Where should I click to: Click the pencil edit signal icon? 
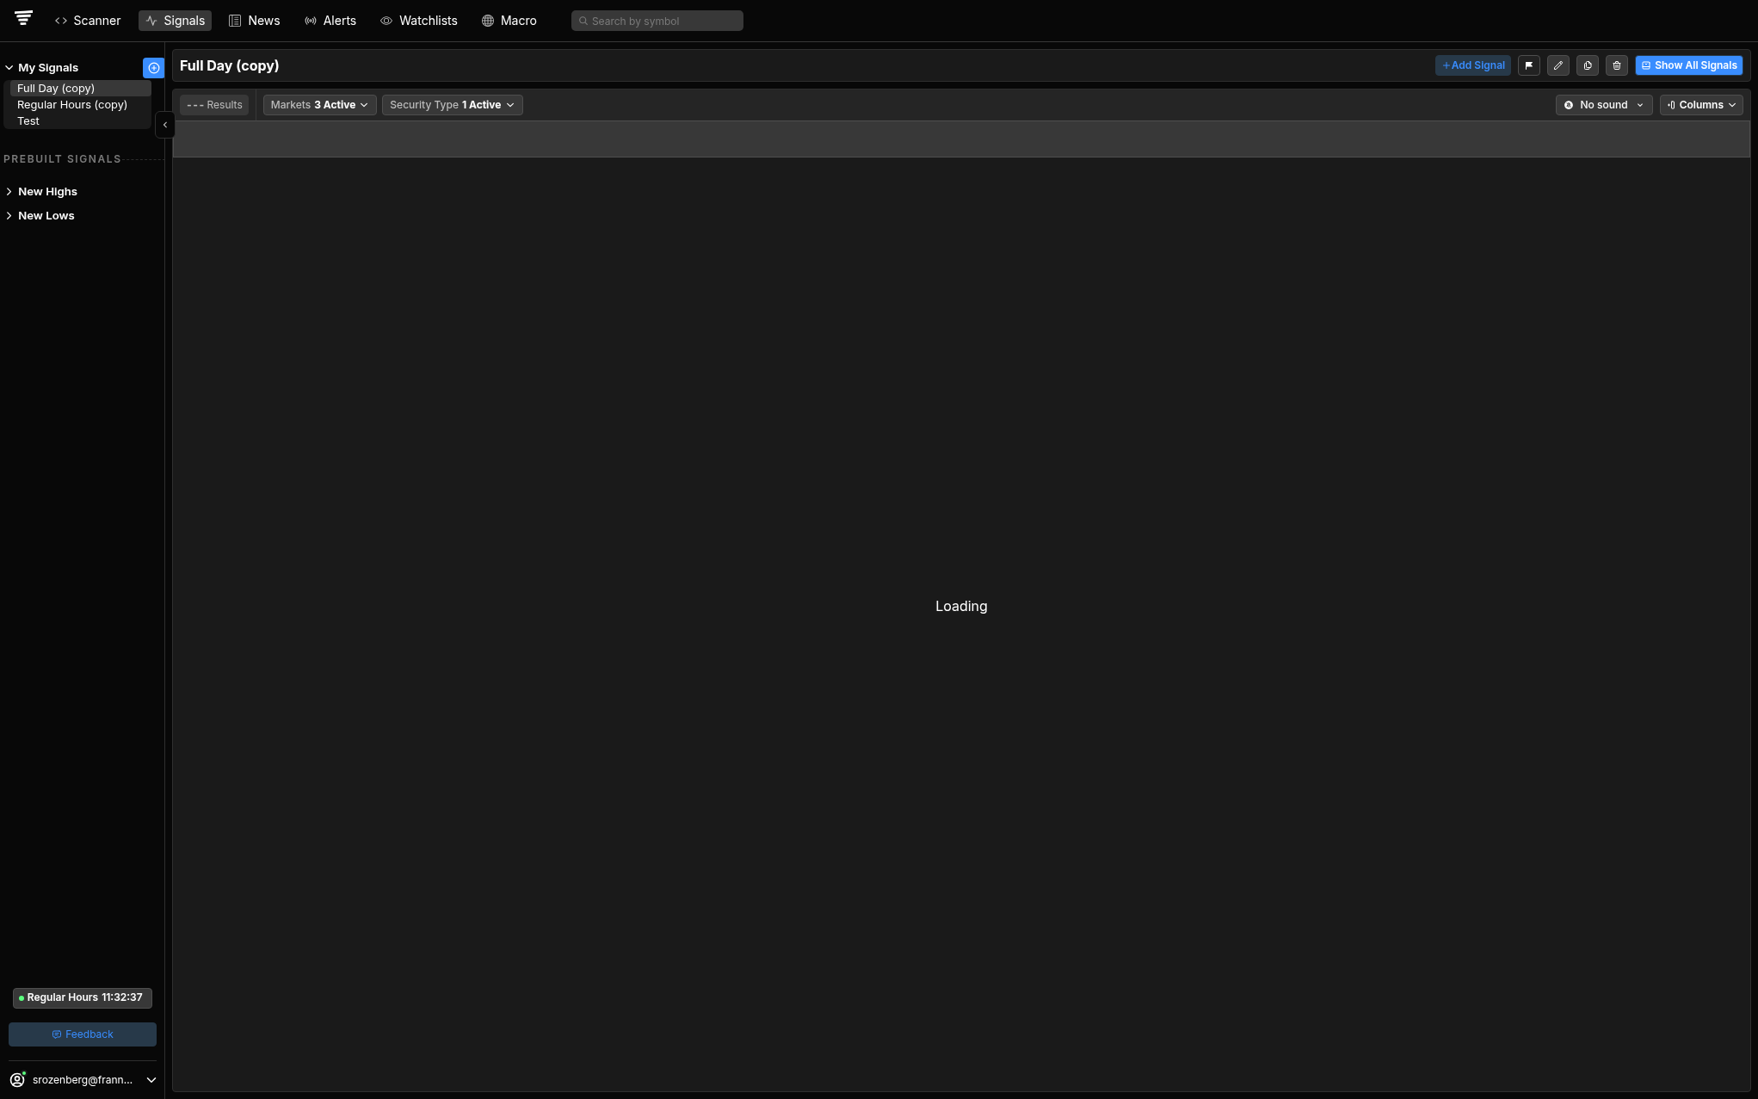(x=1558, y=65)
